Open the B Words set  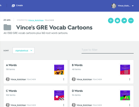[77, 65]
